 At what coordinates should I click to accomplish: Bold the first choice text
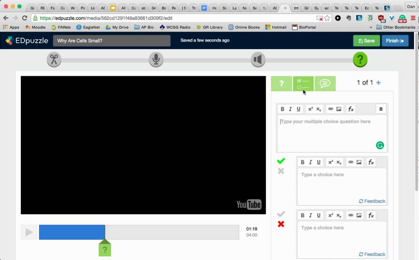303,162
